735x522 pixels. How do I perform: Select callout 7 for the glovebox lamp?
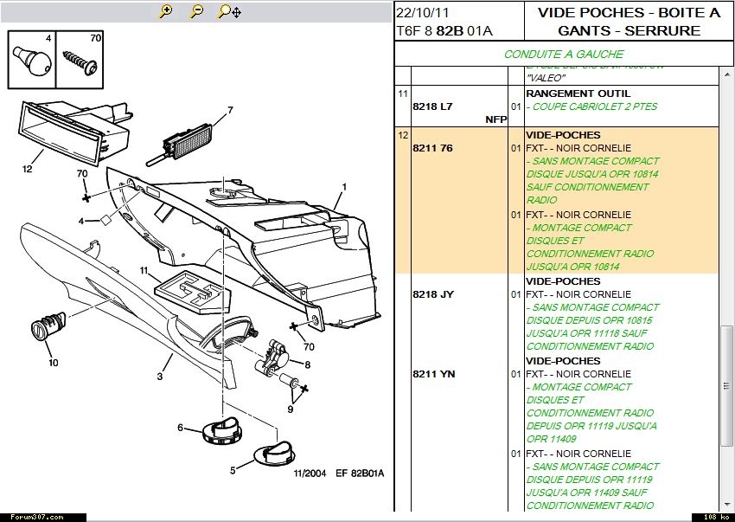pos(231,110)
